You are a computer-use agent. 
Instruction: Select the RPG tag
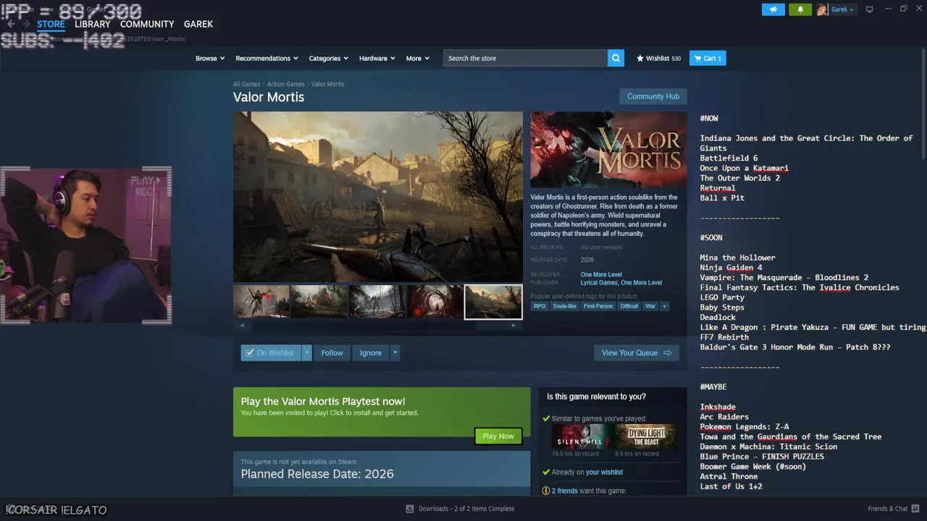pos(540,306)
